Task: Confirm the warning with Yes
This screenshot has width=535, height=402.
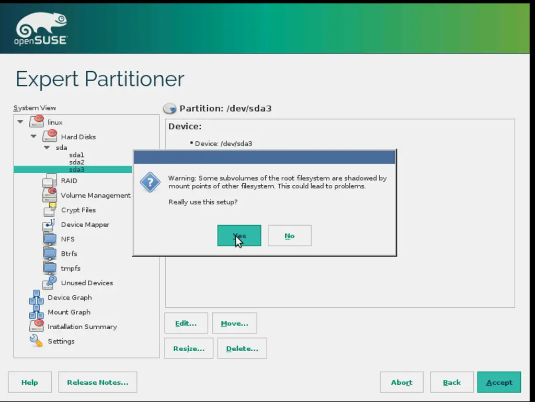Action: tap(239, 236)
